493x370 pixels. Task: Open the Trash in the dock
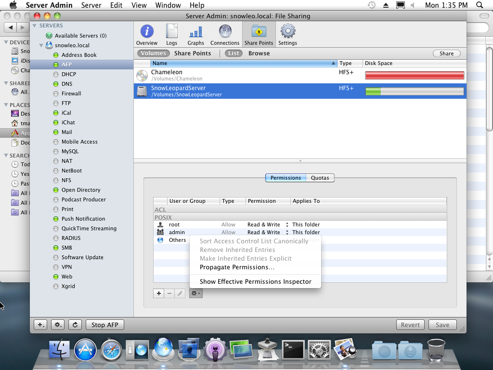tap(436, 350)
